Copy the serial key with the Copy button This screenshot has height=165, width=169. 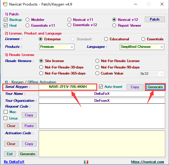(x=135, y=87)
